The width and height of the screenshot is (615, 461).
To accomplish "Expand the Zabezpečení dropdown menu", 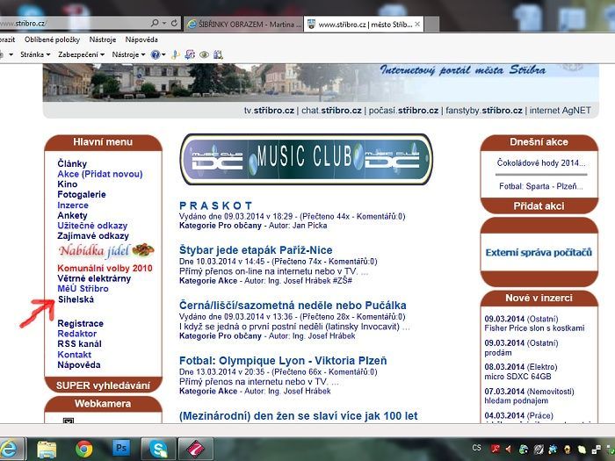I will [x=81, y=54].
